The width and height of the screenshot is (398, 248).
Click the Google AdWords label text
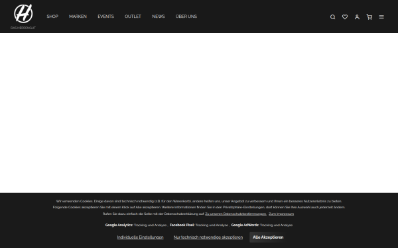click(245, 225)
